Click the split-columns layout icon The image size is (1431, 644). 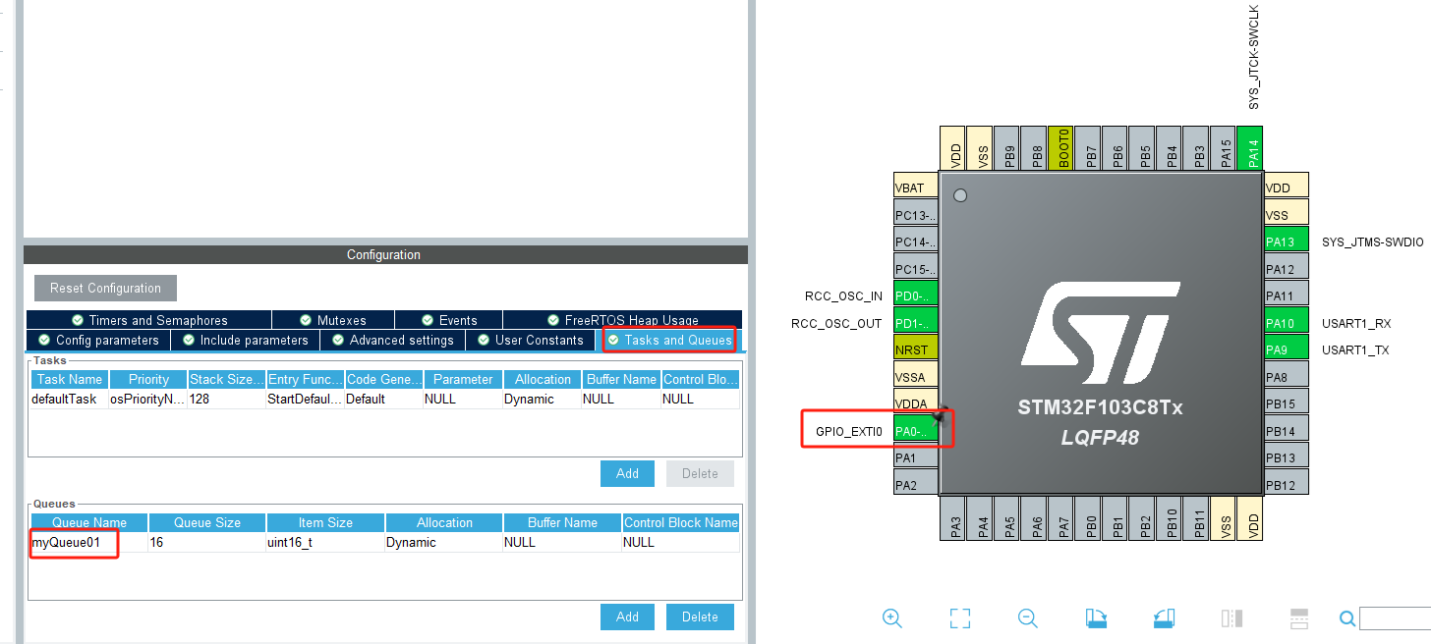click(1231, 617)
